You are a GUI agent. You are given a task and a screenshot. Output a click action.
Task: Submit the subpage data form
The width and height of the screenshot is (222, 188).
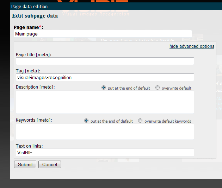coord(25,164)
